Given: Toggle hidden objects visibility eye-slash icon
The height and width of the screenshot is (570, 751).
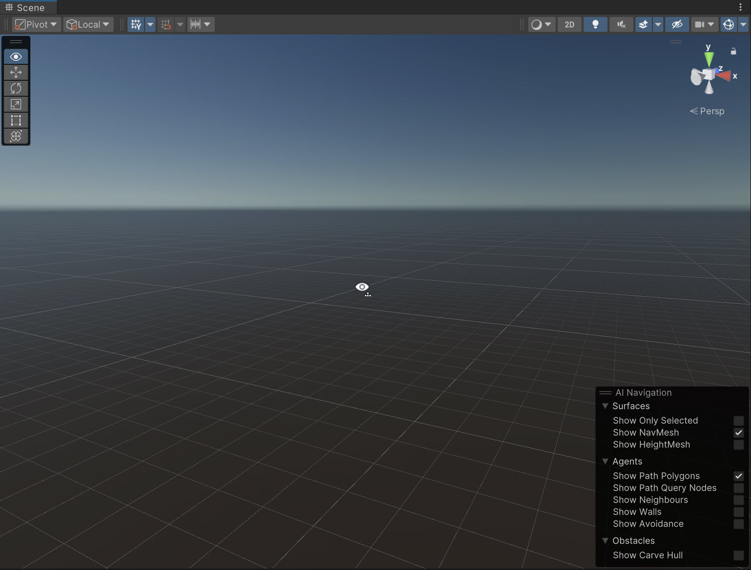Looking at the screenshot, I should (x=677, y=24).
